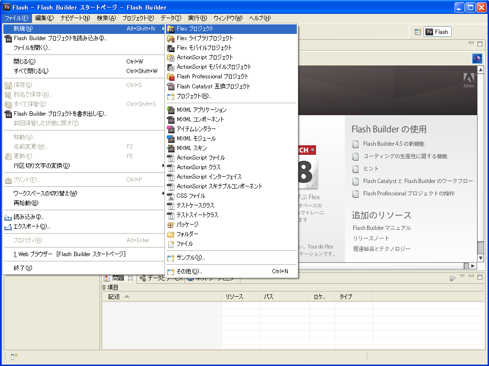Close the 問題 tab

tap(130, 278)
